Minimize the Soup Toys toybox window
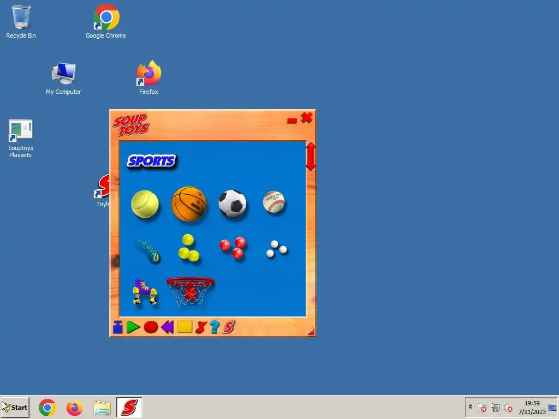The width and height of the screenshot is (559, 419). (292, 121)
